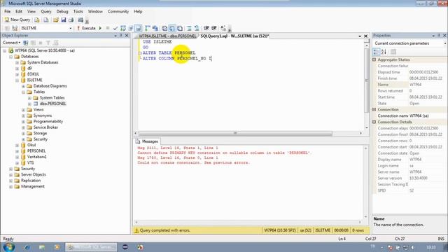This screenshot has width=448, height=252.
Task: Open the File menu
Action: point(8,11)
